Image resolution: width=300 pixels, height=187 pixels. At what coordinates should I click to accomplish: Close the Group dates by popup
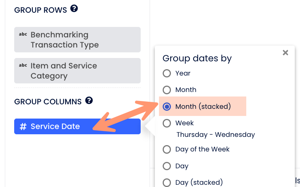285,53
